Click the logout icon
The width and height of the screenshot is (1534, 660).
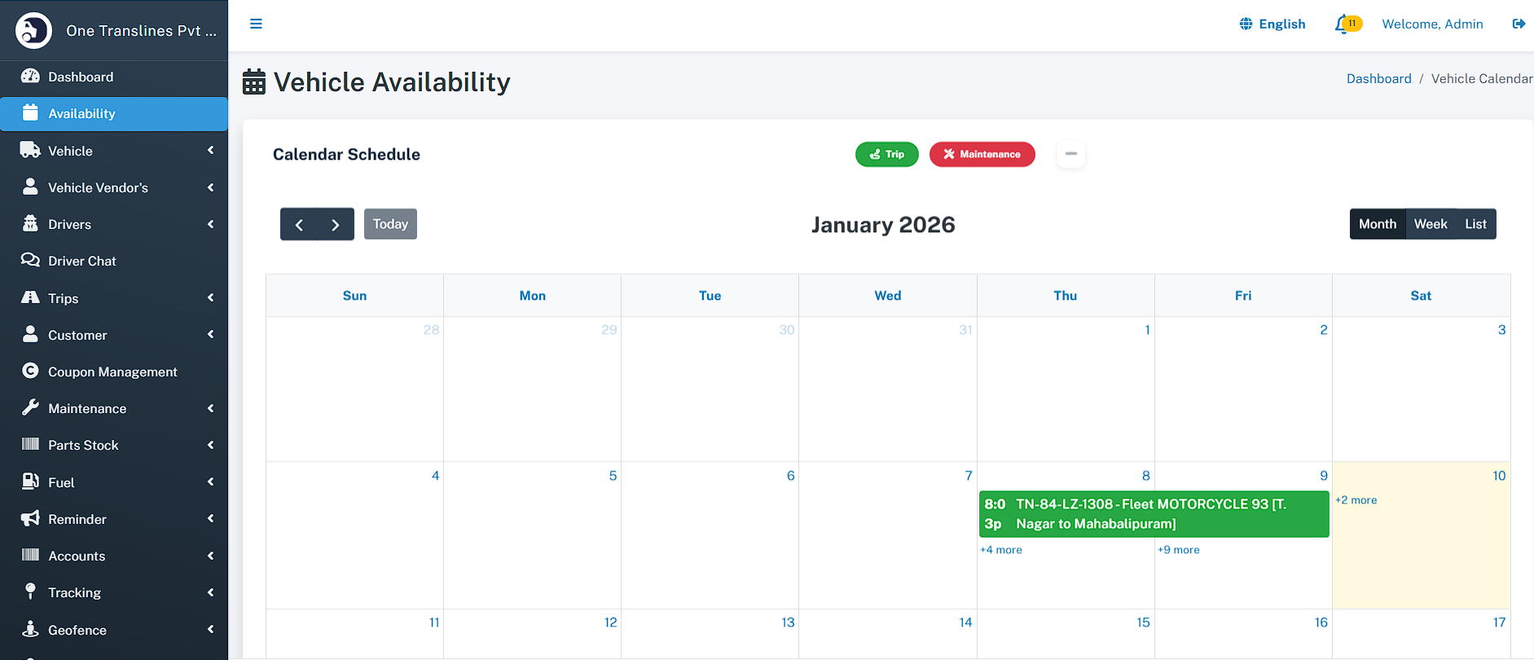point(1519,24)
